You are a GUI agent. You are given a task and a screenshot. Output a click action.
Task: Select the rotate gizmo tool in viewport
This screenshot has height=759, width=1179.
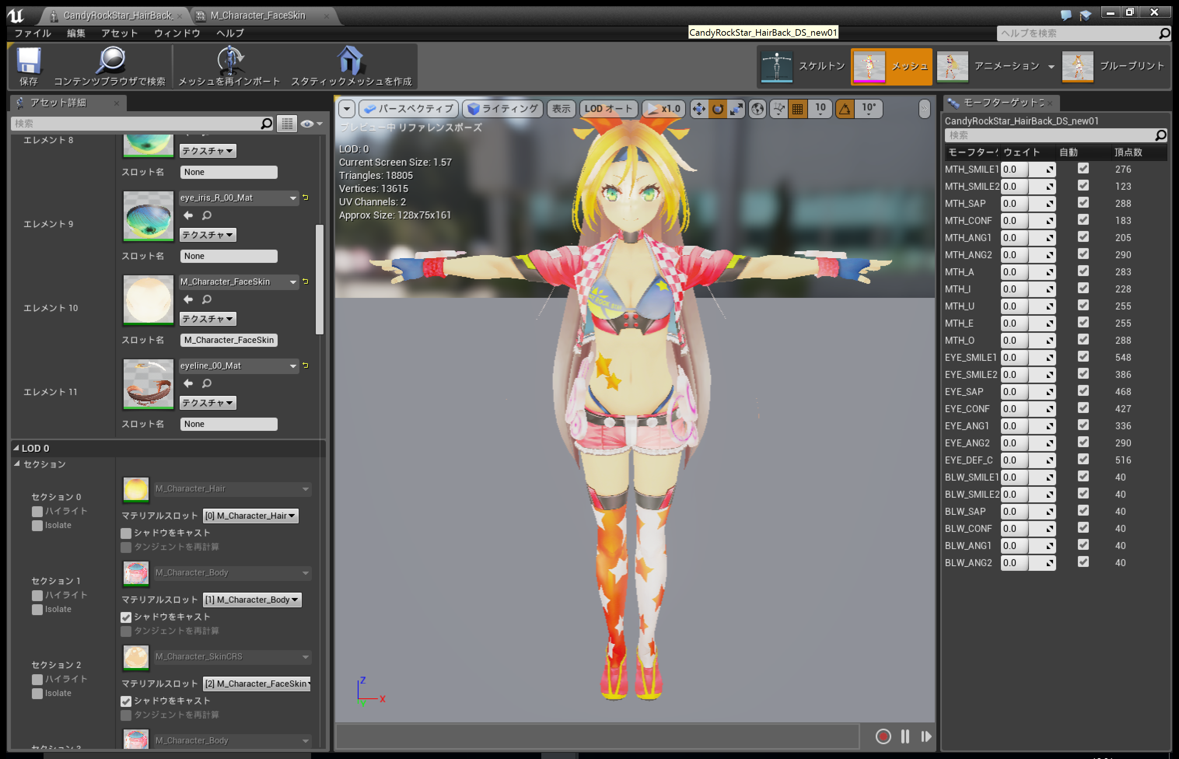[718, 108]
